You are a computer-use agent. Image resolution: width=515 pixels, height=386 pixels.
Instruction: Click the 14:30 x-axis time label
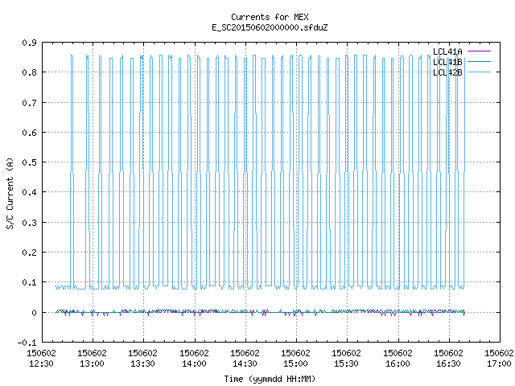point(245,363)
